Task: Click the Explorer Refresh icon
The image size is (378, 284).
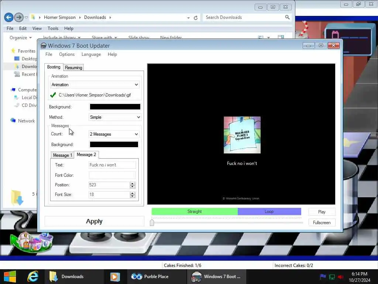Action: click(196, 18)
